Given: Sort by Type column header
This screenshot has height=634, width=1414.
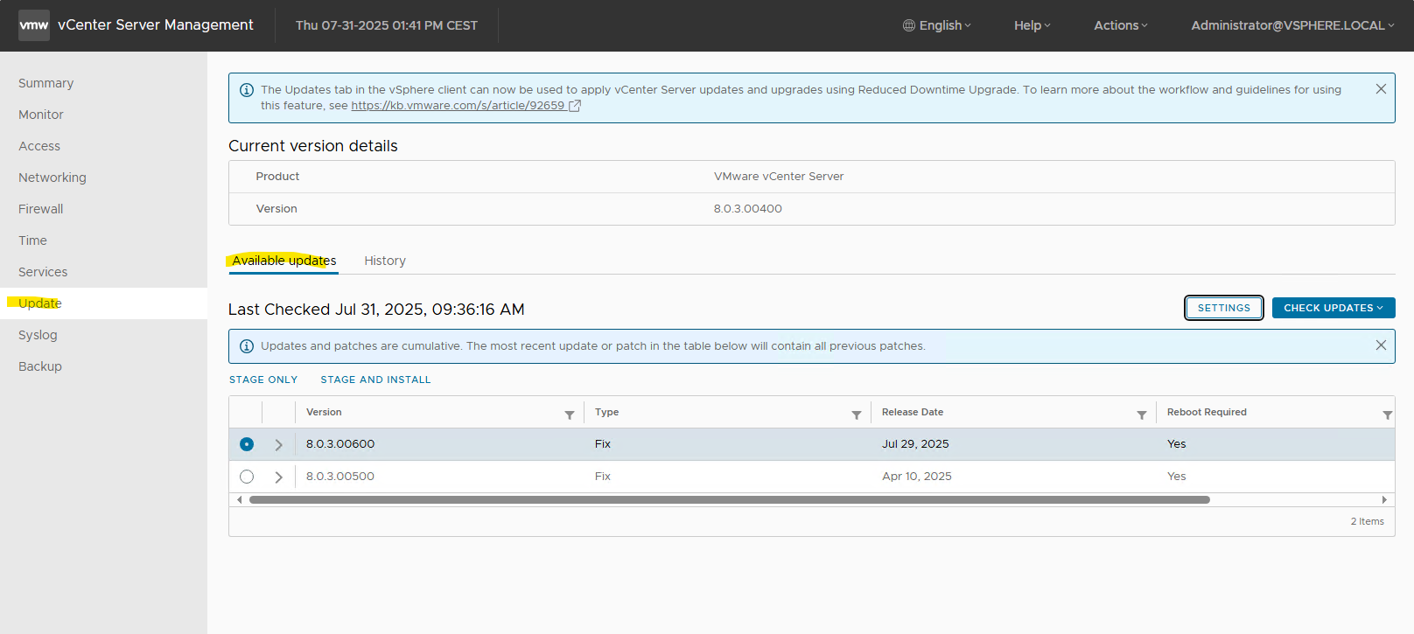Looking at the screenshot, I should [607, 412].
